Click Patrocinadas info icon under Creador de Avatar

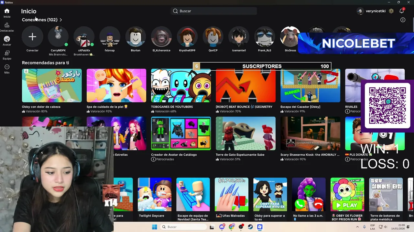click(153, 159)
